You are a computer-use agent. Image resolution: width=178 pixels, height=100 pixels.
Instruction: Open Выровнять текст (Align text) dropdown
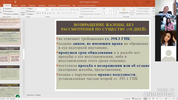(87, 11)
